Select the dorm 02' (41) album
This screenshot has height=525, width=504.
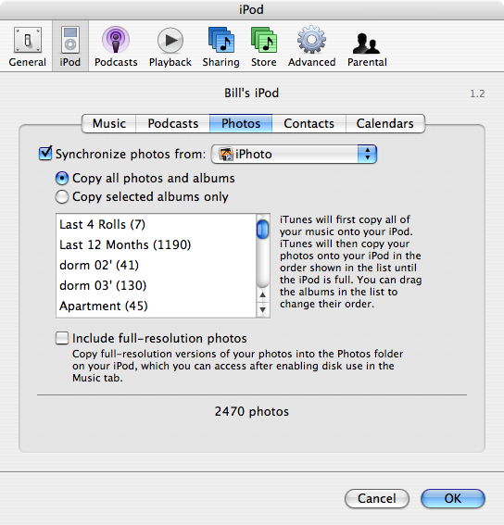[x=157, y=265]
